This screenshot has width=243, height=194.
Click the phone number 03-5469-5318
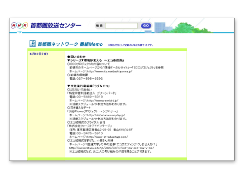coord(89,97)
